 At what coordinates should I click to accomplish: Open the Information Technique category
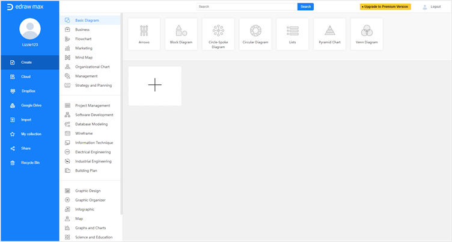pos(90,143)
